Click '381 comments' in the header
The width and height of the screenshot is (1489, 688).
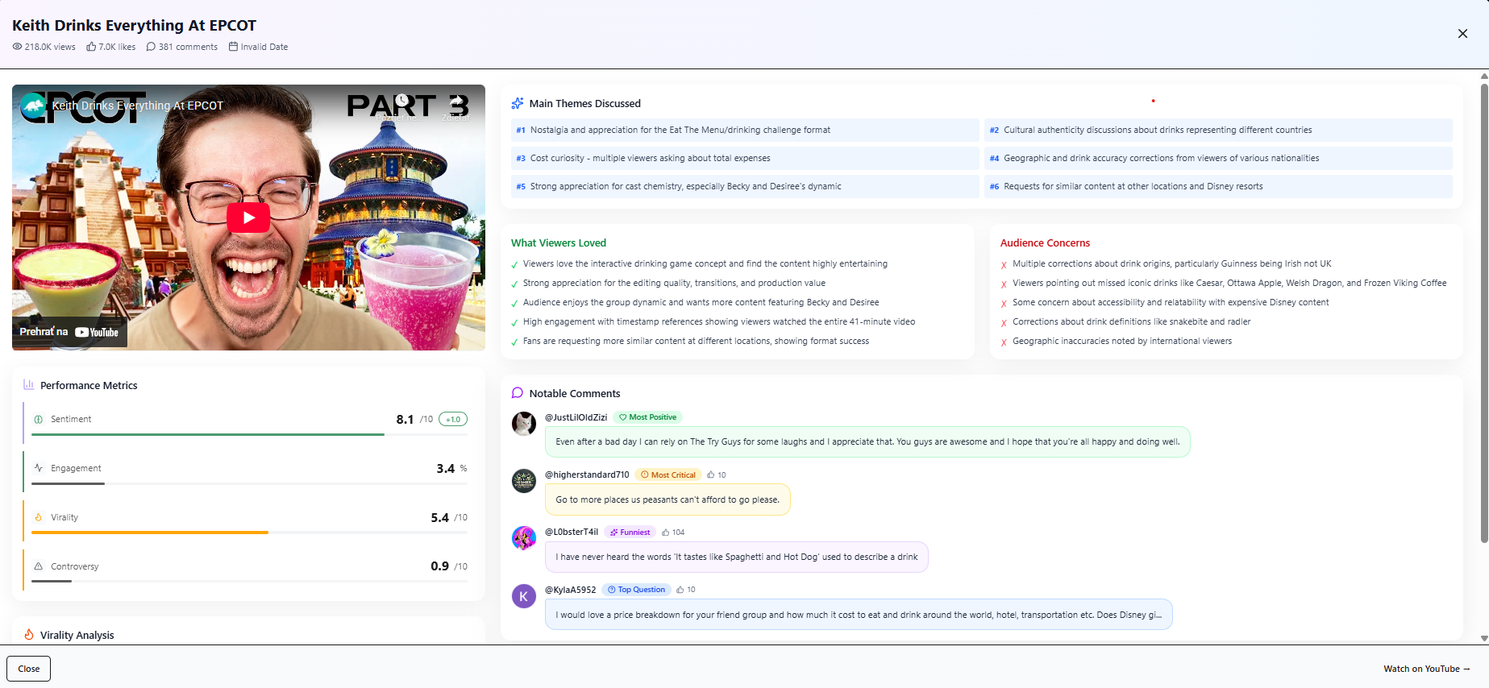click(x=188, y=47)
